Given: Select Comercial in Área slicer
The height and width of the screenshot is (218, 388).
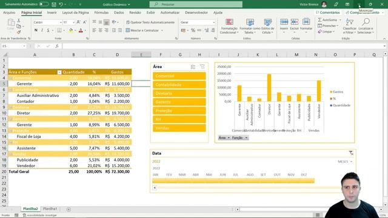Looking at the screenshot, I should (179, 76).
